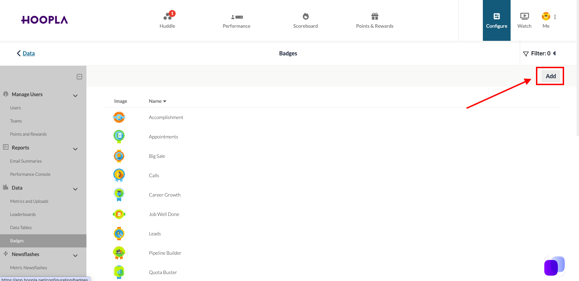Open the chat widget bubble
This screenshot has width=579, height=281.
tap(554, 266)
